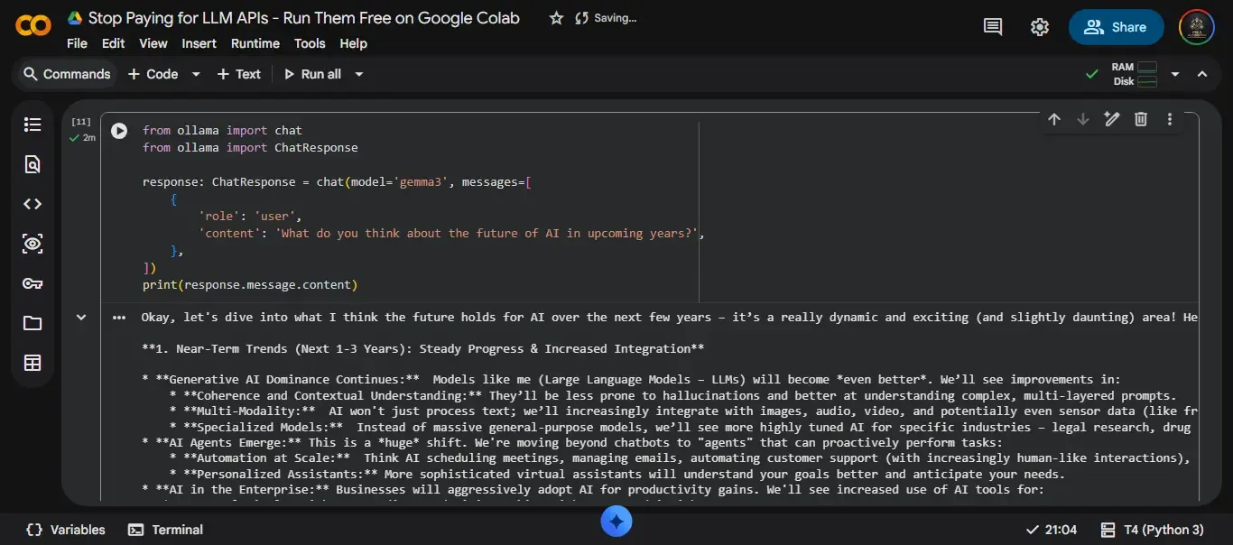Open the files folder icon

point(32,323)
